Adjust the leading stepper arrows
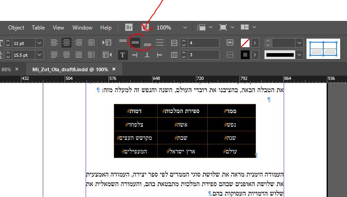 8,55
